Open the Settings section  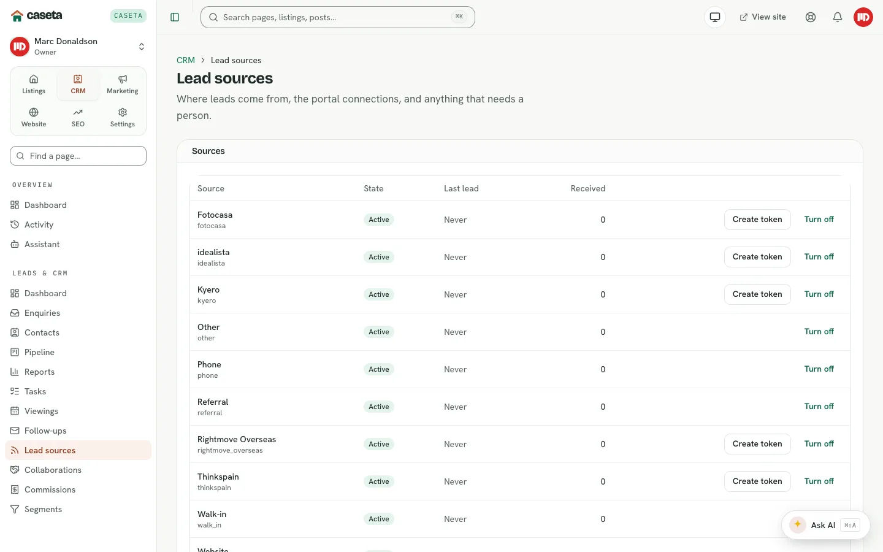(123, 118)
